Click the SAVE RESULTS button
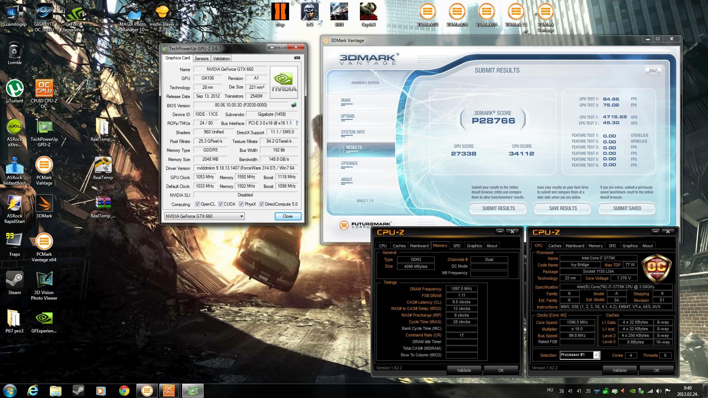 tap(563, 208)
